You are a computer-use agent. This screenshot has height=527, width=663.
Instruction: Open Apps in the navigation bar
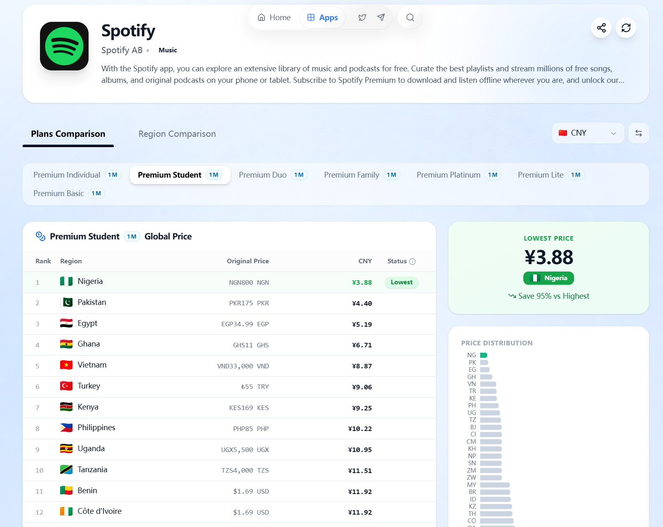pos(323,18)
